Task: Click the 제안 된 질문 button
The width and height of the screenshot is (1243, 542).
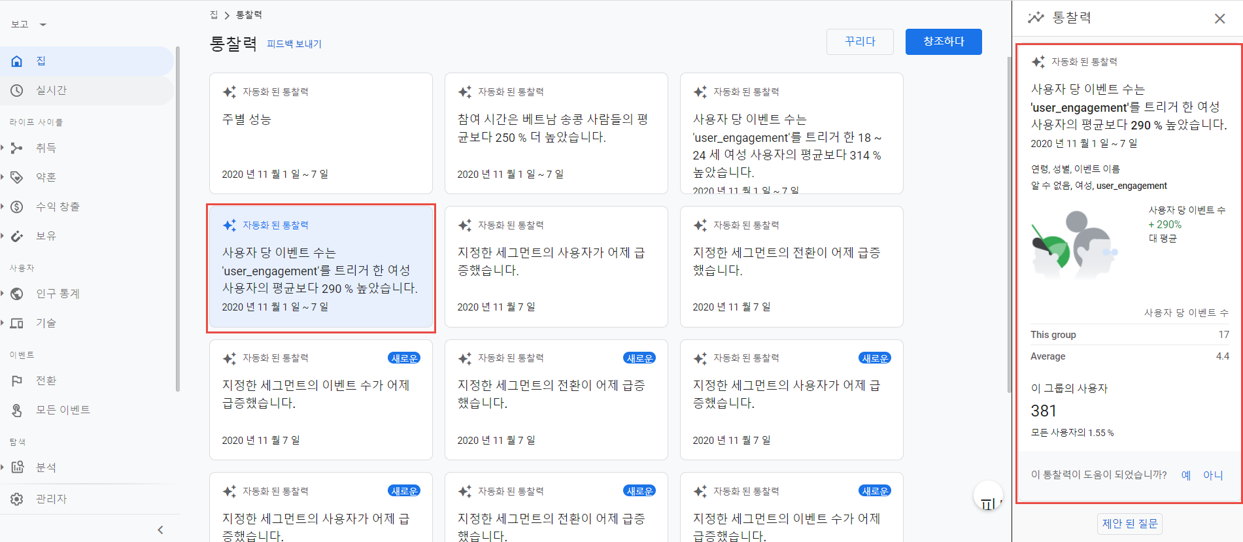Action: point(1130,524)
